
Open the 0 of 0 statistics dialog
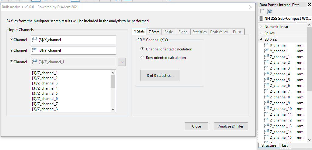160,76
